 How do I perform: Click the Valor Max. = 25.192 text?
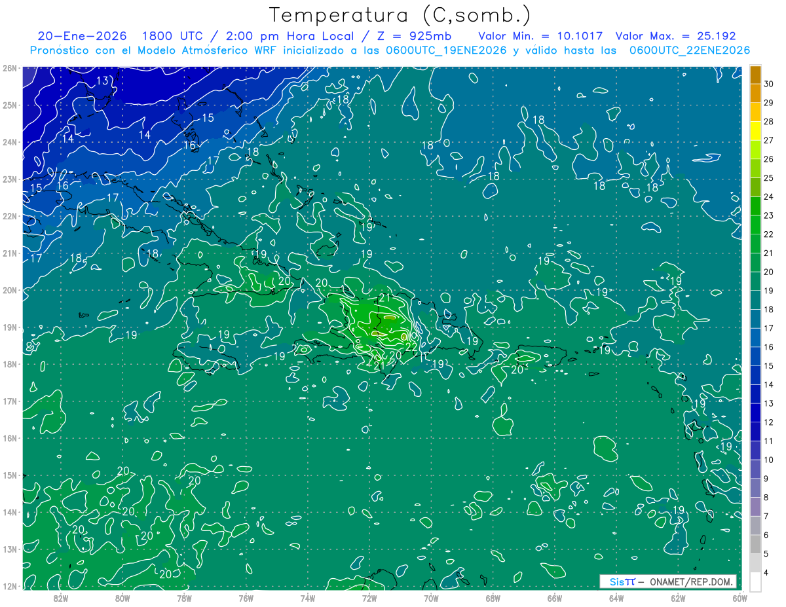click(677, 36)
